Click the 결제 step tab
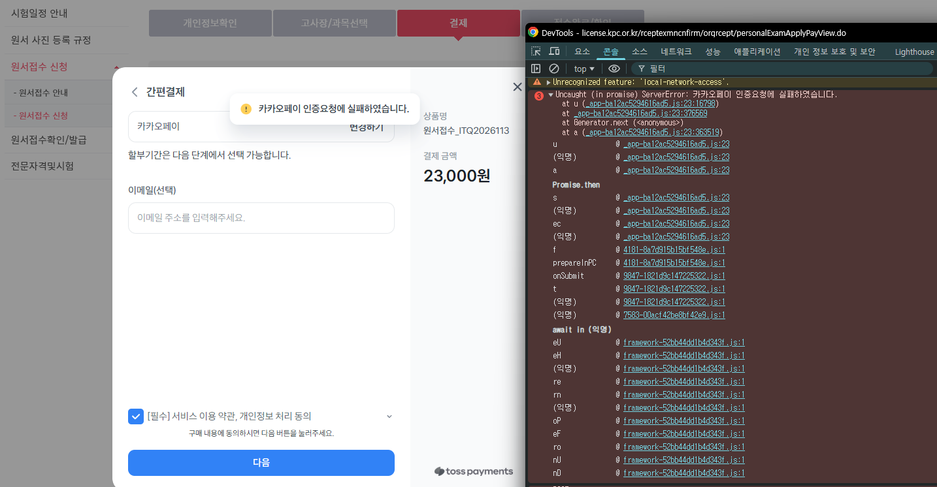Image resolution: width=937 pixels, height=487 pixels. click(x=459, y=23)
